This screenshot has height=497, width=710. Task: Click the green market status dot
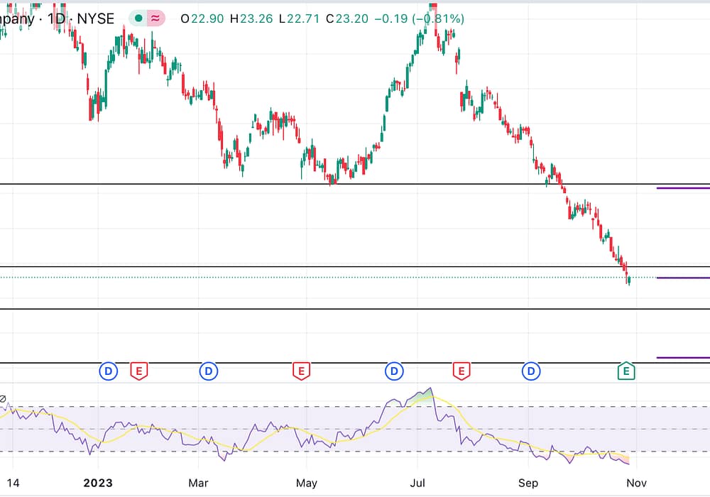coord(138,19)
